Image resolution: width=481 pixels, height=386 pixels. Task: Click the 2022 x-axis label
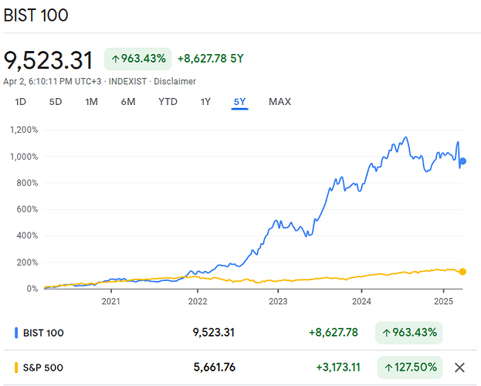coord(198,301)
